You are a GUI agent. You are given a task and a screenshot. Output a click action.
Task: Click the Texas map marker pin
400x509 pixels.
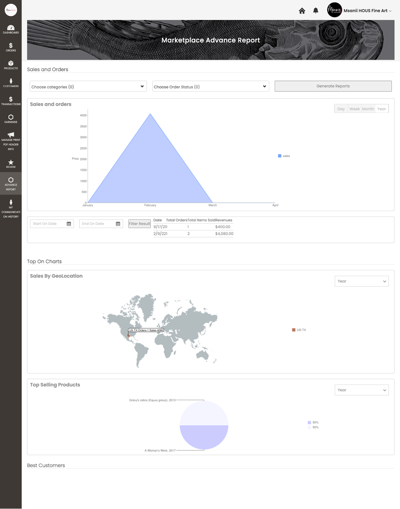click(x=129, y=336)
